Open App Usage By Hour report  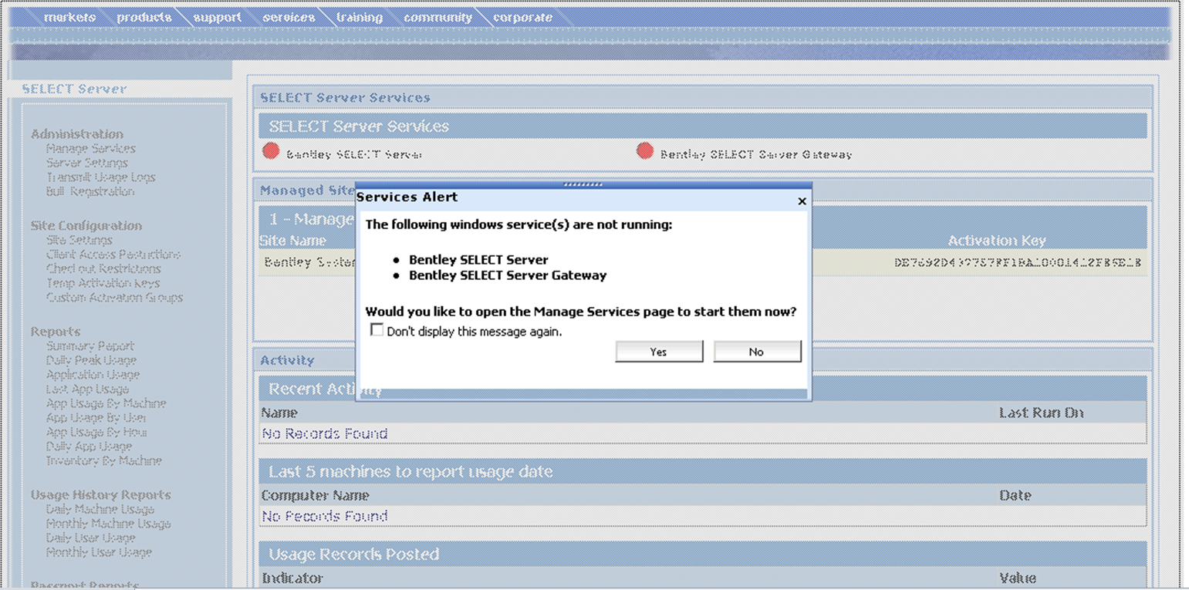click(96, 432)
